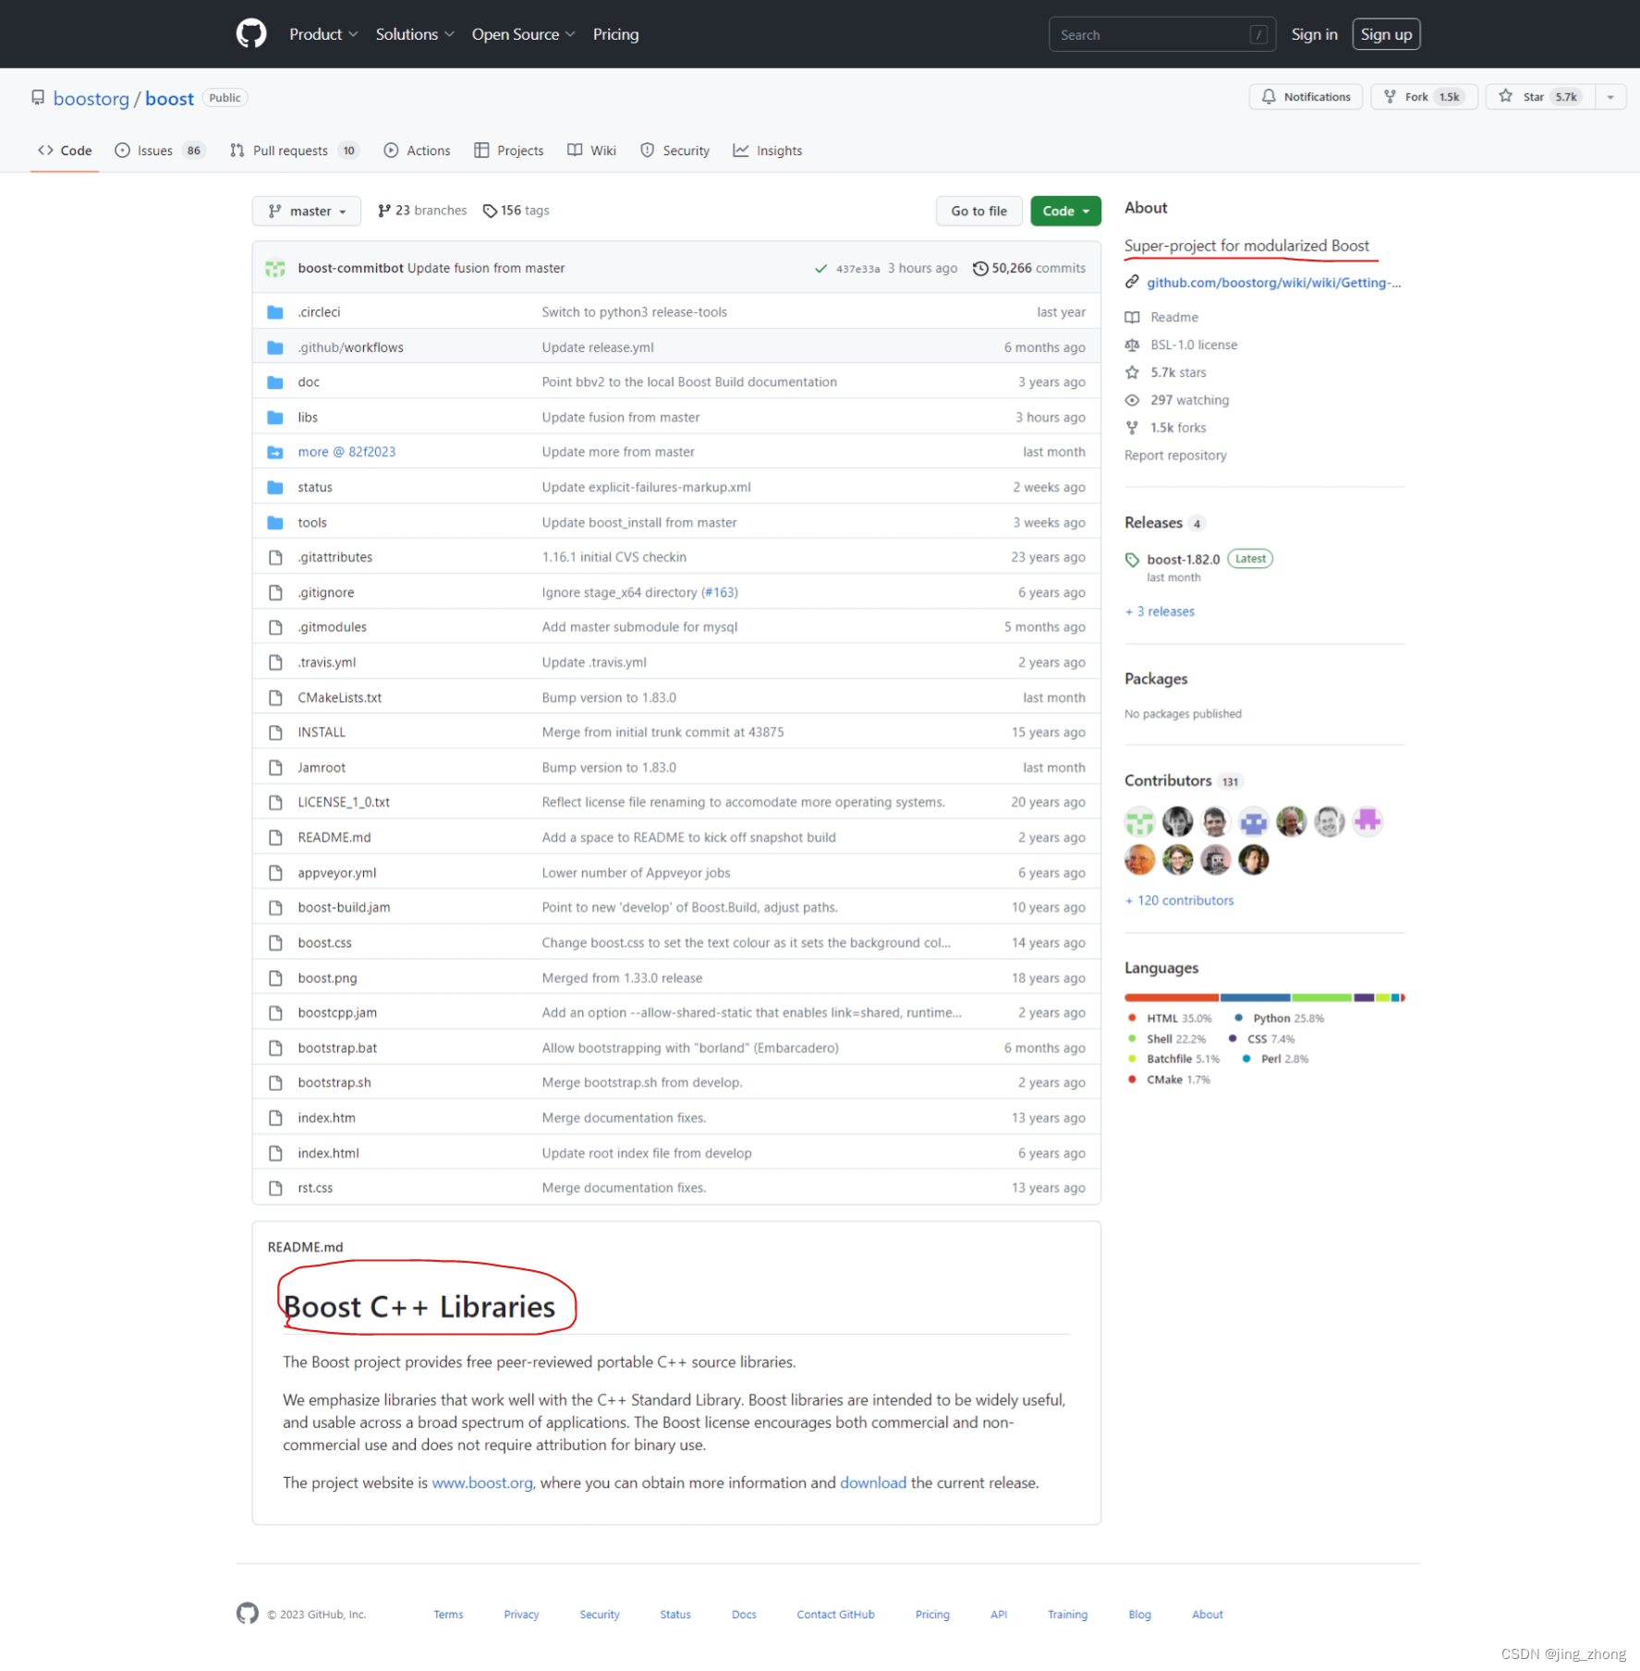Expand the green Code dropdown
The width and height of the screenshot is (1640, 1671).
[x=1064, y=211]
